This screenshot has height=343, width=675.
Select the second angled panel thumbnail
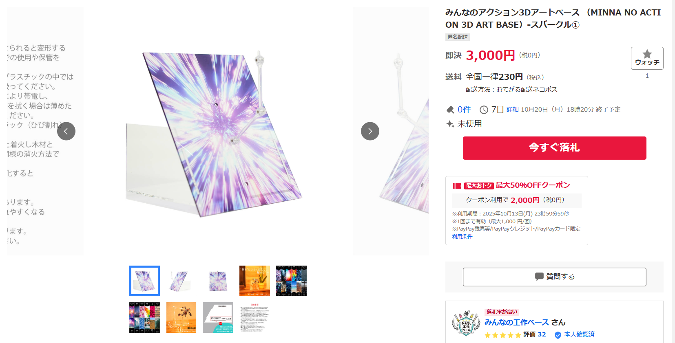coord(181,281)
